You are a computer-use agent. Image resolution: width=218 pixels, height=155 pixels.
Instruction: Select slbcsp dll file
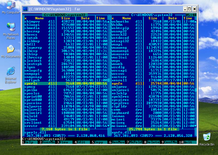[x=66, y=51]
